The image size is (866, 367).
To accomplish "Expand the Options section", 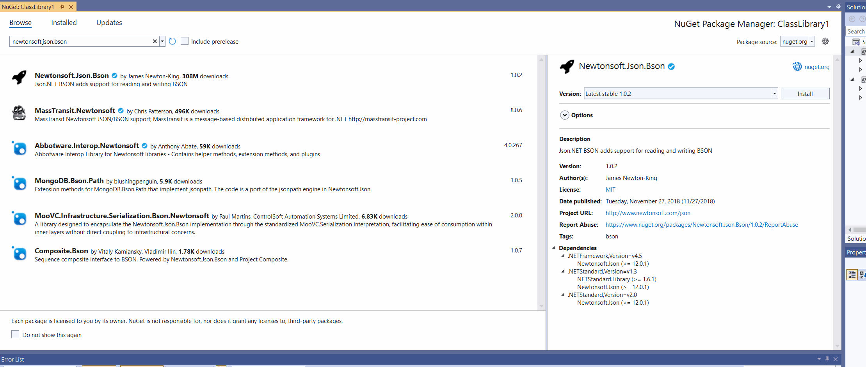I will pyautogui.click(x=565, y=115).
